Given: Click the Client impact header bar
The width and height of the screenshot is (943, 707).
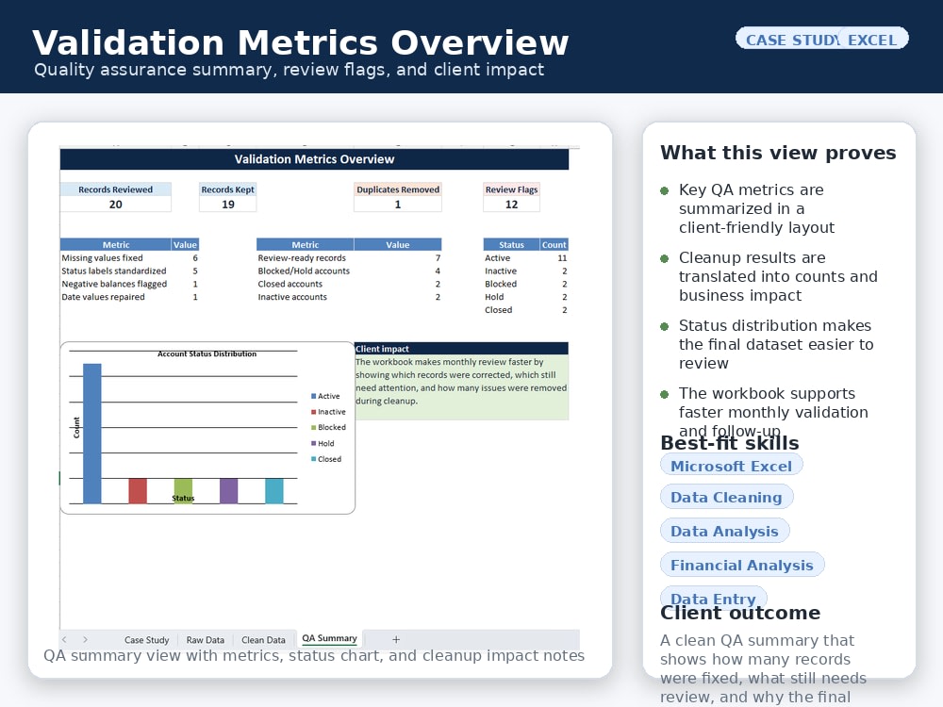Looking at the screenshot, I should (x=461, y=349).
